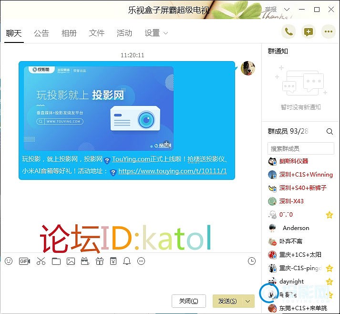Click the gift box icon
This screenshot has width=340, height=314.
pos(100,261)
